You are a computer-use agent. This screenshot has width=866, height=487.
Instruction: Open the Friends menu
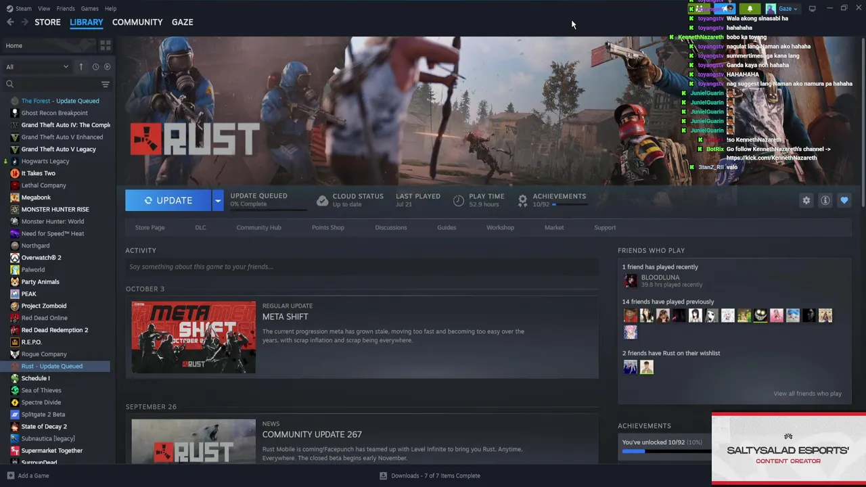click(66, 9)
